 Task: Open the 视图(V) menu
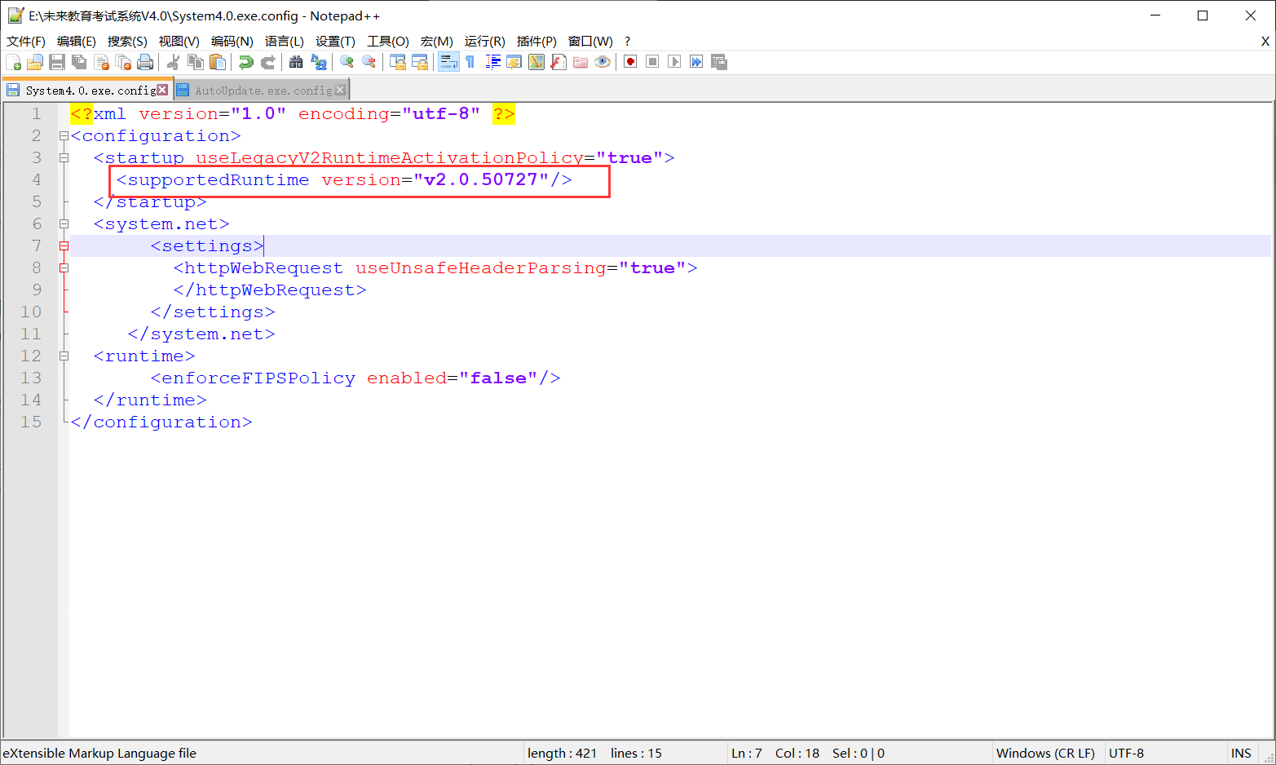[x=179, y=41]
